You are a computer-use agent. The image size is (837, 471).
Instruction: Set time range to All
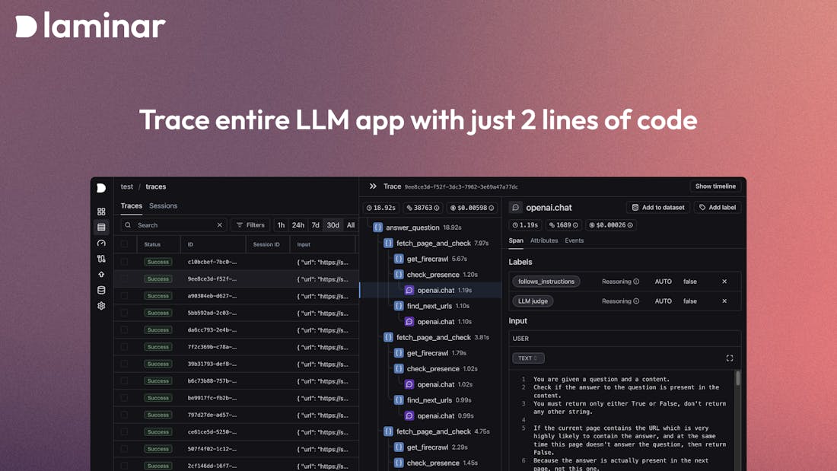[350, 225]
